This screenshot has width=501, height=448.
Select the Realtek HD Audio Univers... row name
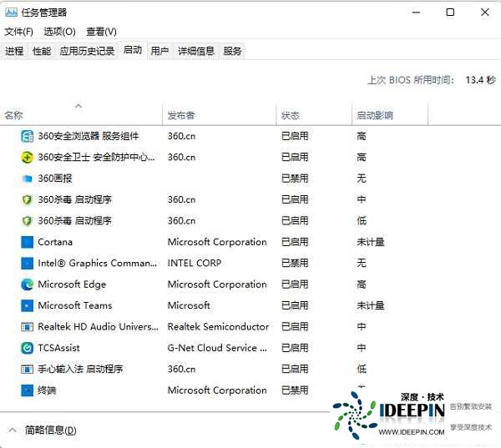click(98, 327)
